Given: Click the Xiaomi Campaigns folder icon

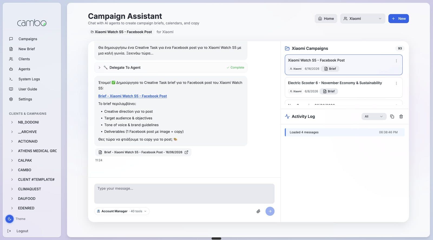Looking at the screenshot, I should (287, 48).
